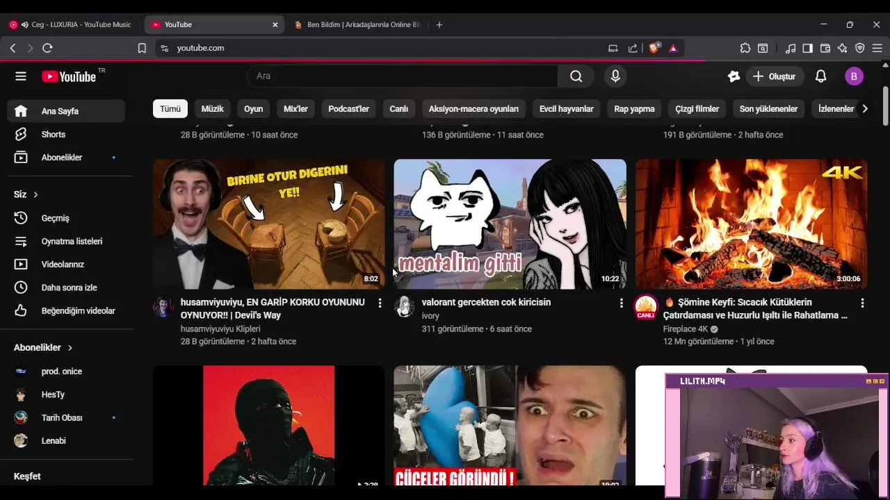
Task: Open Brave main menu icon
Action: (877, 48)
